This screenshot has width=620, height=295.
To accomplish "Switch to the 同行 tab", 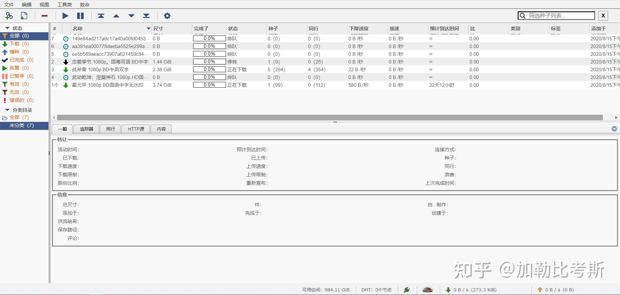I will click(x=110, y=129).
